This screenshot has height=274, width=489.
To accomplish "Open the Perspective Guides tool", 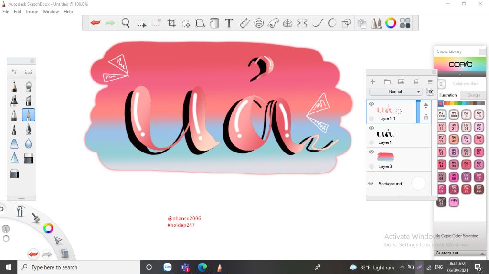I will click(287, 23).
